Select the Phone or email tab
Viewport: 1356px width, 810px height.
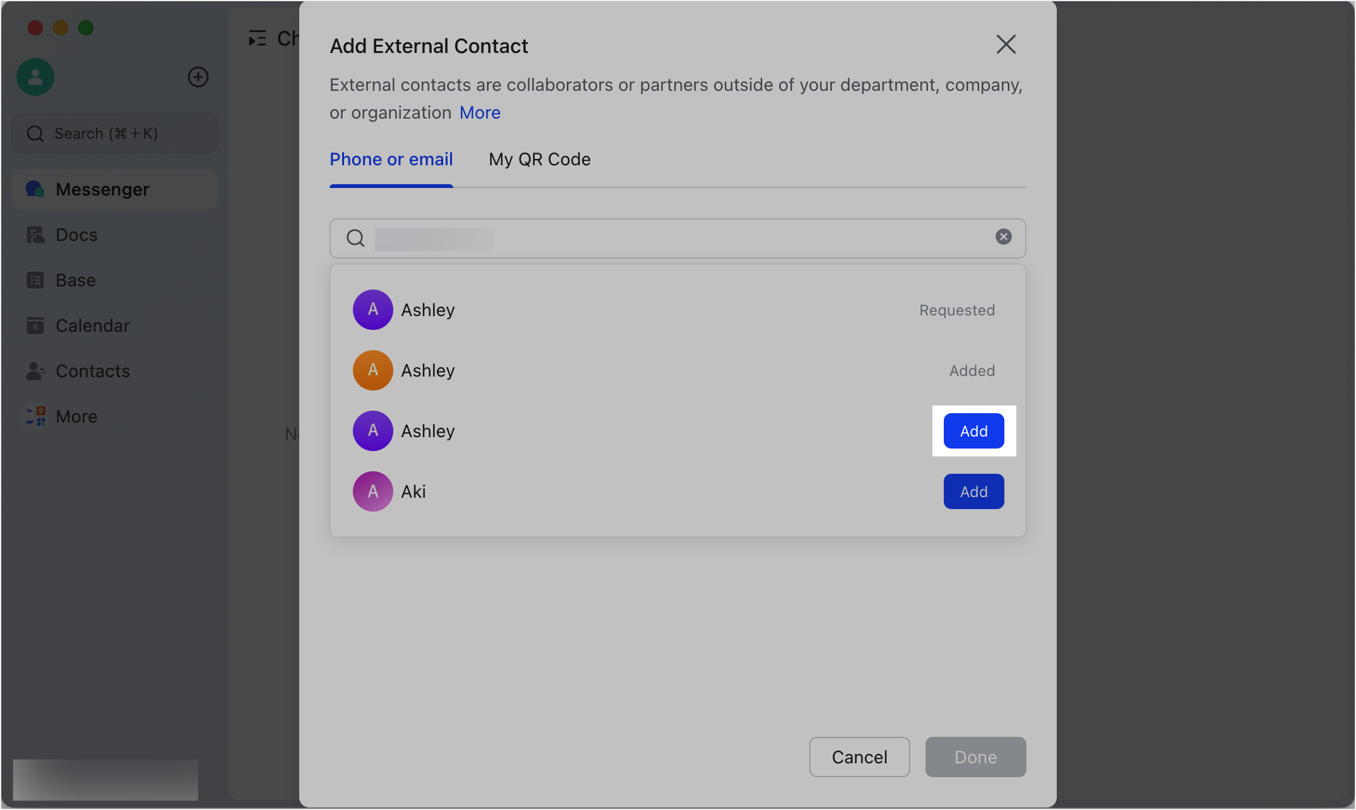click(391, 159)
